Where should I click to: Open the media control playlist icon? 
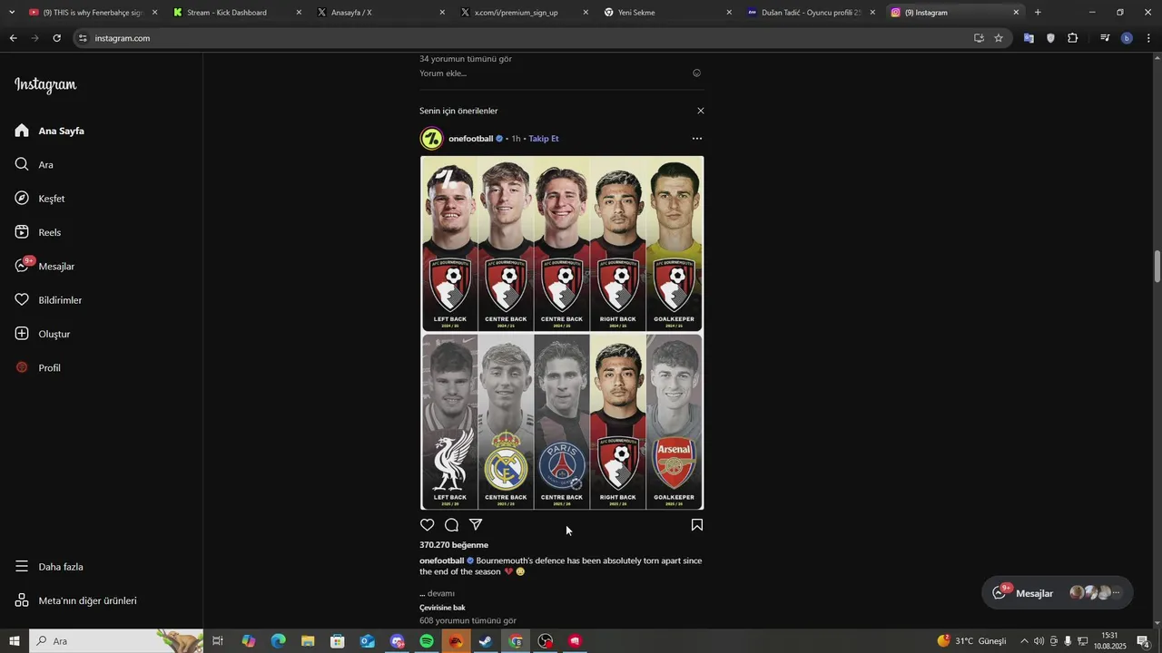pos(1105,38)
